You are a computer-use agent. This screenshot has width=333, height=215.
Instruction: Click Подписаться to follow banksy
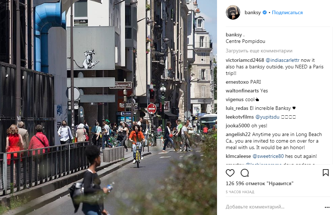pyautogui.click(x=287, y=12)
